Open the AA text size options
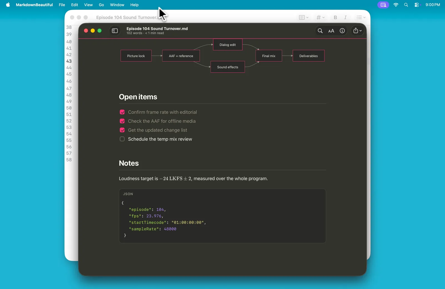 click(331, 31)
